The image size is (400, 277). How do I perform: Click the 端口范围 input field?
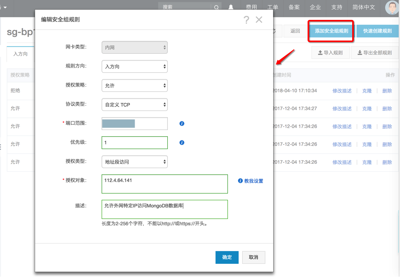pos(134,124)
